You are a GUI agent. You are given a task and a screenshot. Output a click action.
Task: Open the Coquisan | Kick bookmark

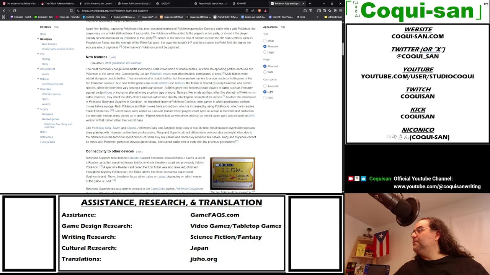tap(44, 17)
